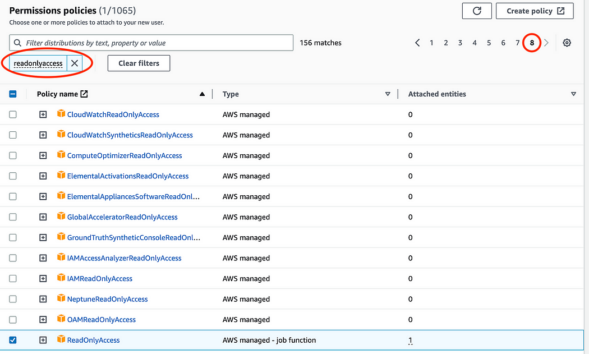589x354 pixels.
Task: Click the policy icon for IAMAccessAnalyzerReadOnlyAccess
Action: (x=61, y=258)
